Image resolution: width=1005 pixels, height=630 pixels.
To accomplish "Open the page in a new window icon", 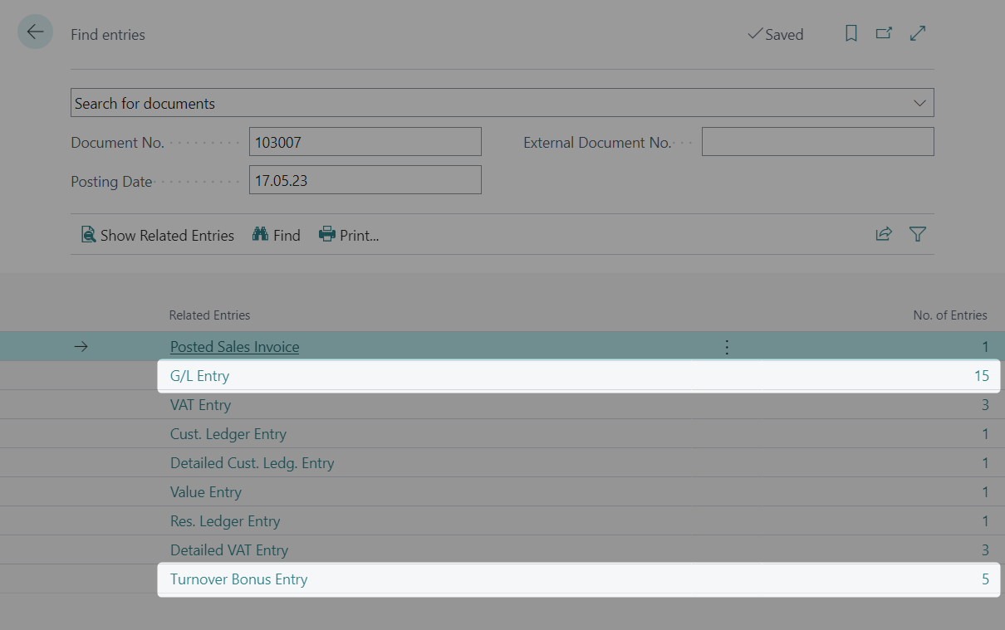I will point(884,33).
